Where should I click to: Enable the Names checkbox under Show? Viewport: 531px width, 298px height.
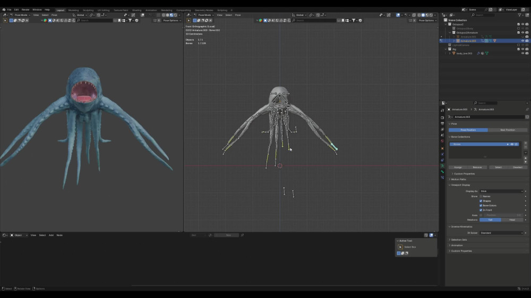[481, 196]
